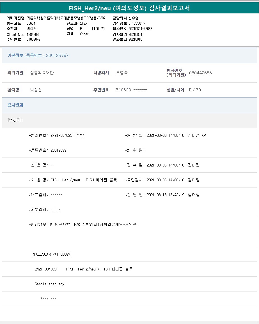
Task: Select the patient number '080442683'
Action: (200, 73)
